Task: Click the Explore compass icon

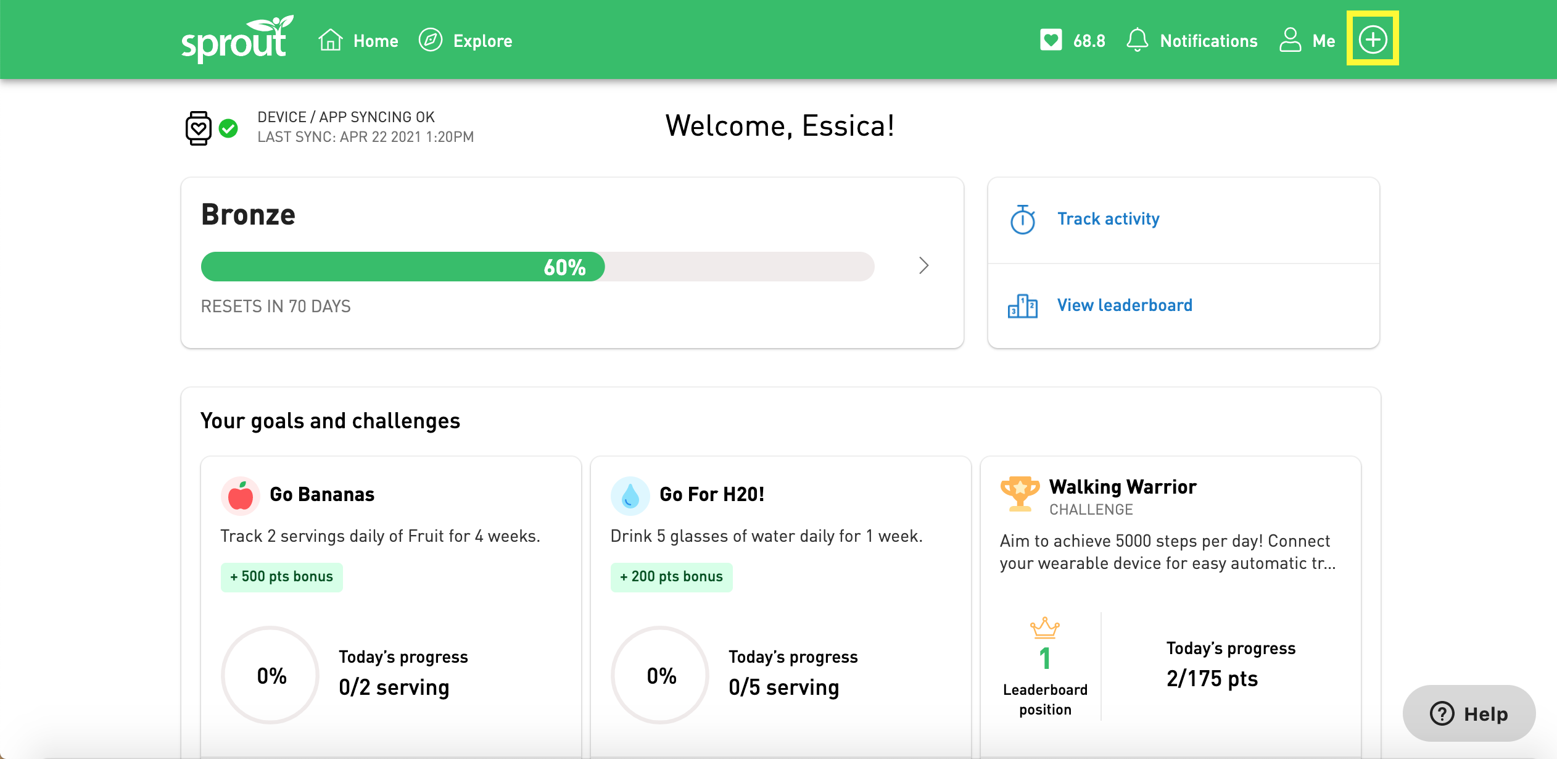Action: tap(431, 40)
